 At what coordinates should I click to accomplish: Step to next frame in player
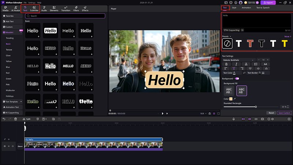coord(167,114)
